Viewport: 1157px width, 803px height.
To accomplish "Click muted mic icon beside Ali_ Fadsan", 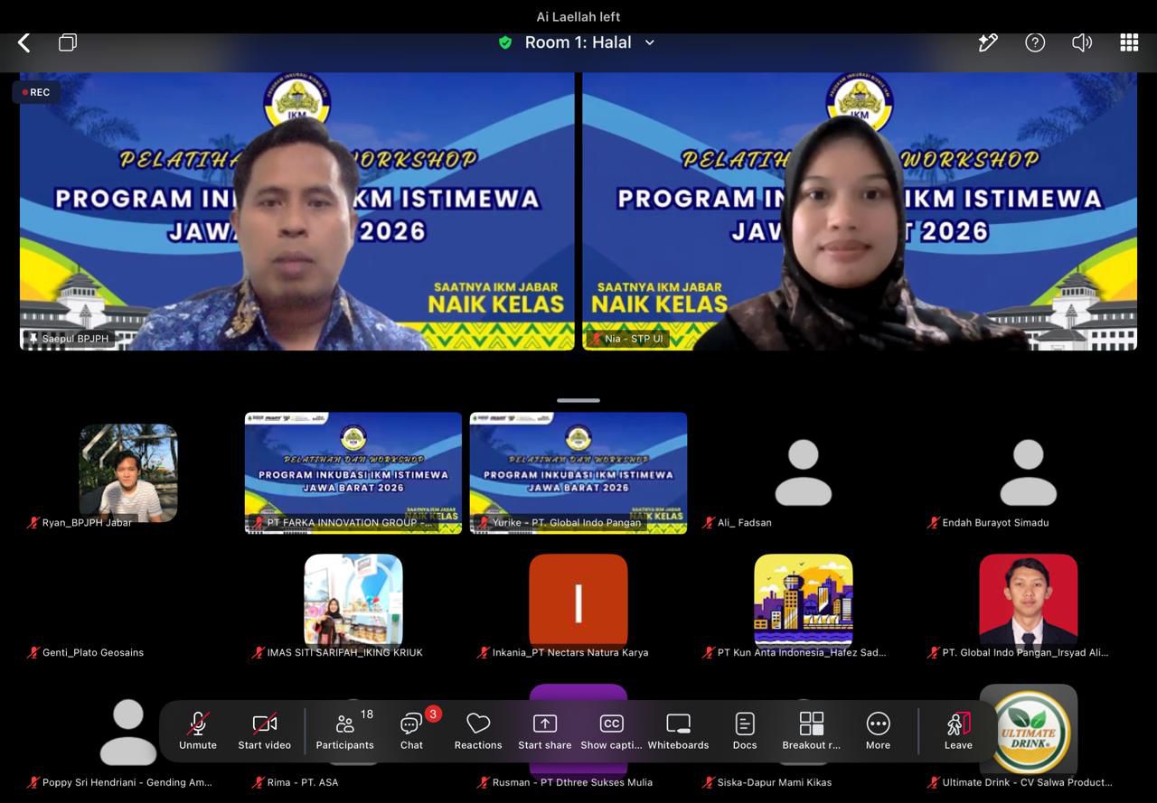I will [709, 522].
